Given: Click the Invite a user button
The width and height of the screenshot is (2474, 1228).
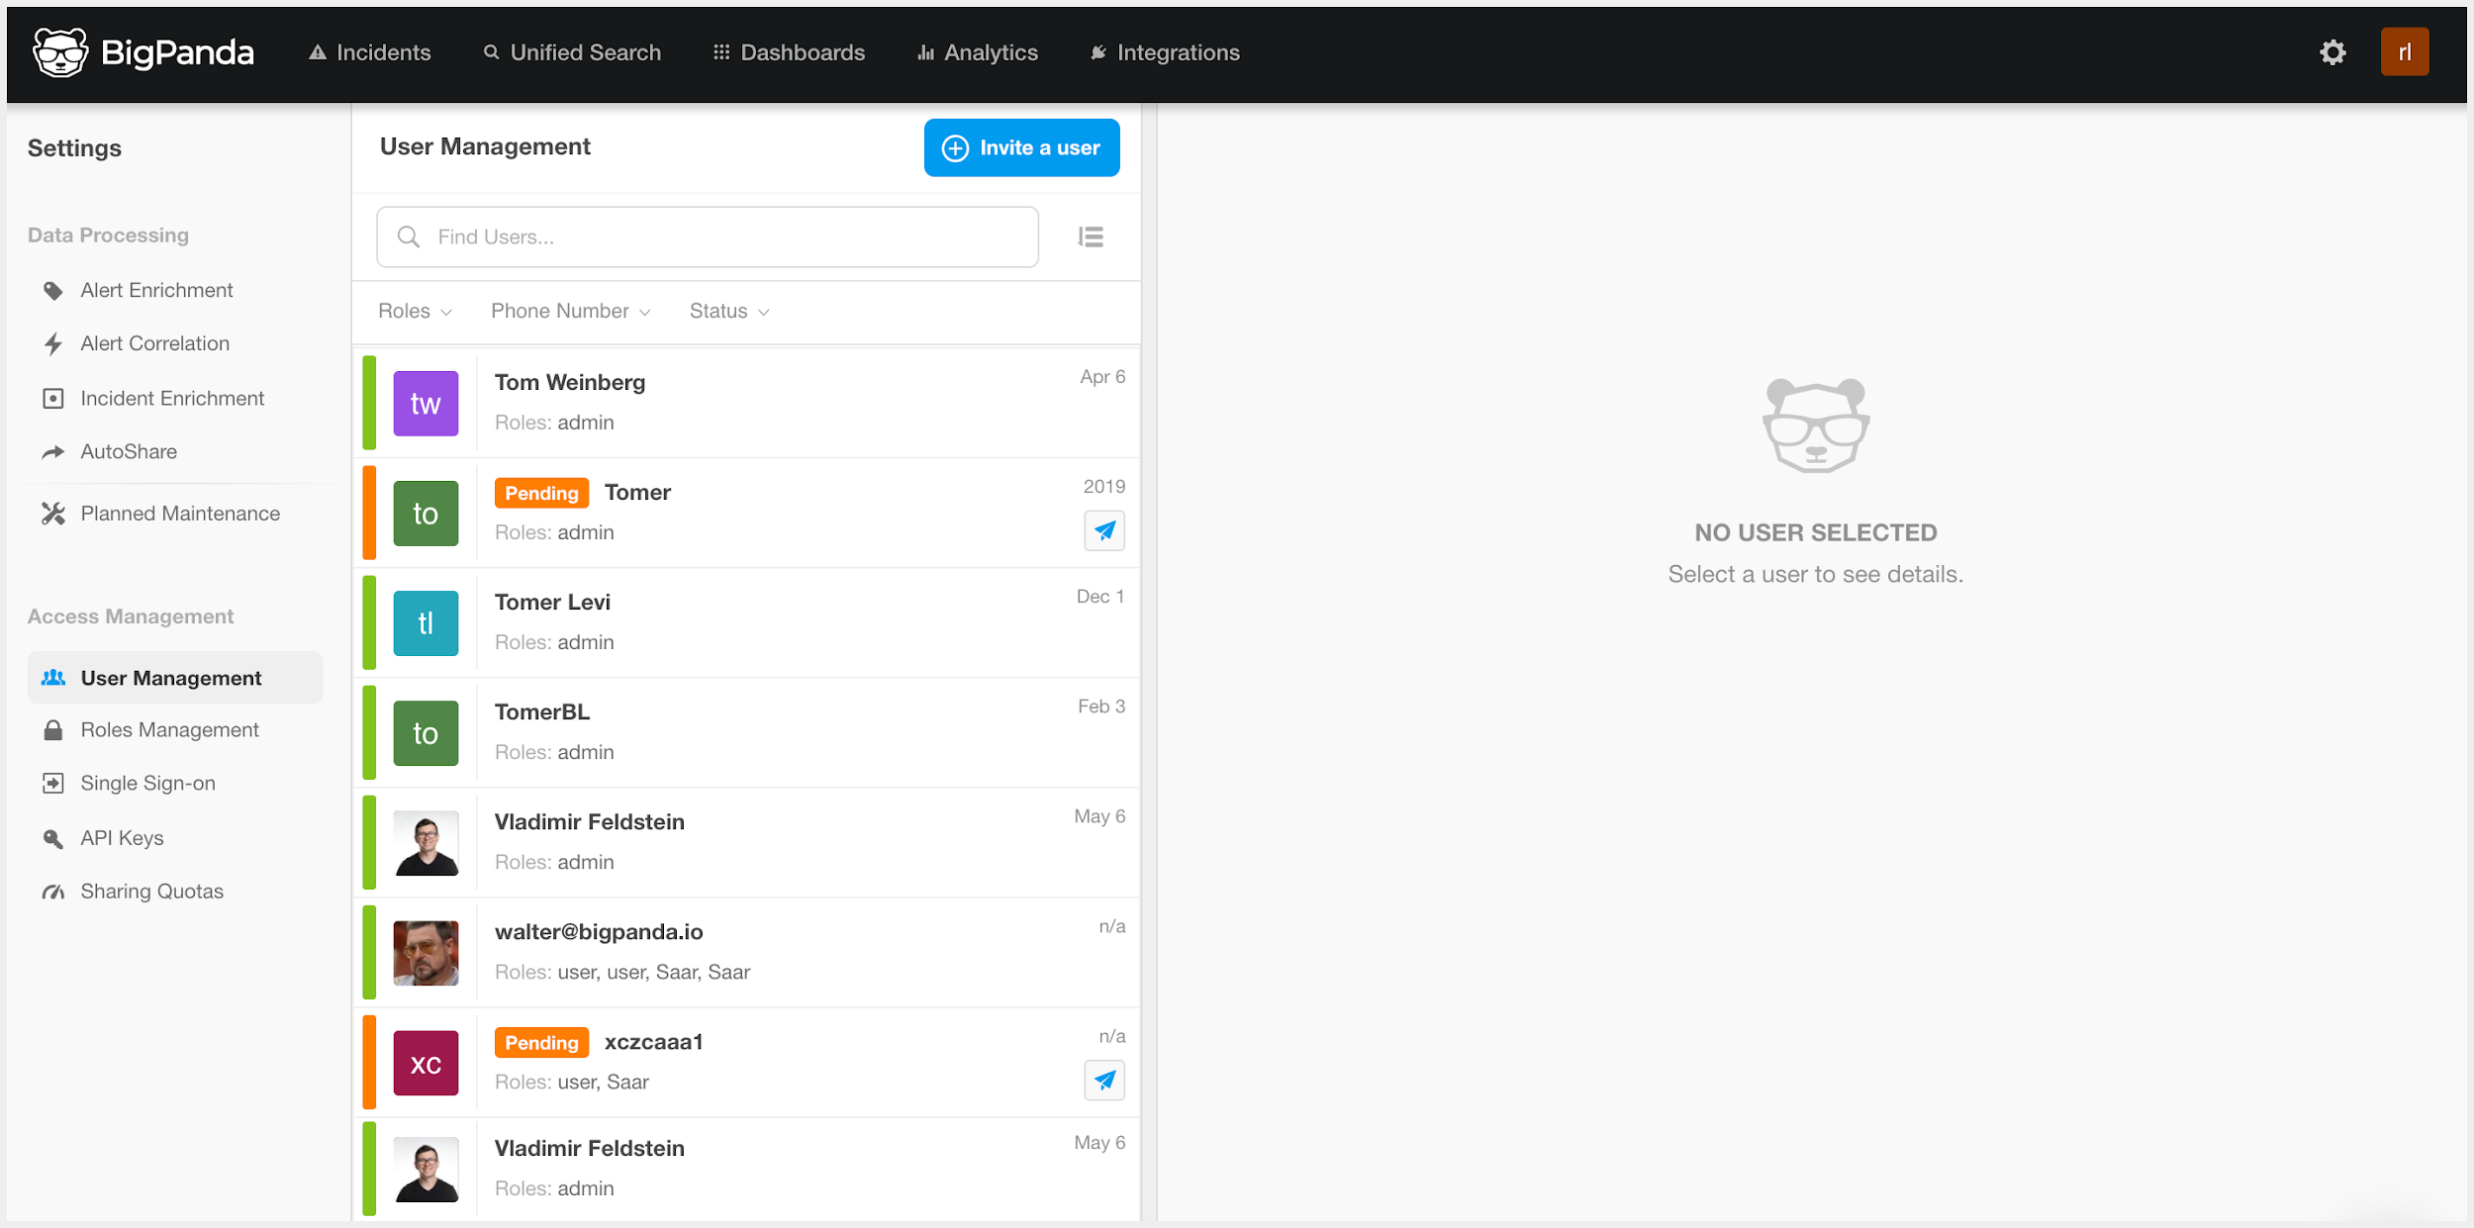Looking at the screenshot, I should [x=1021, y=146].
